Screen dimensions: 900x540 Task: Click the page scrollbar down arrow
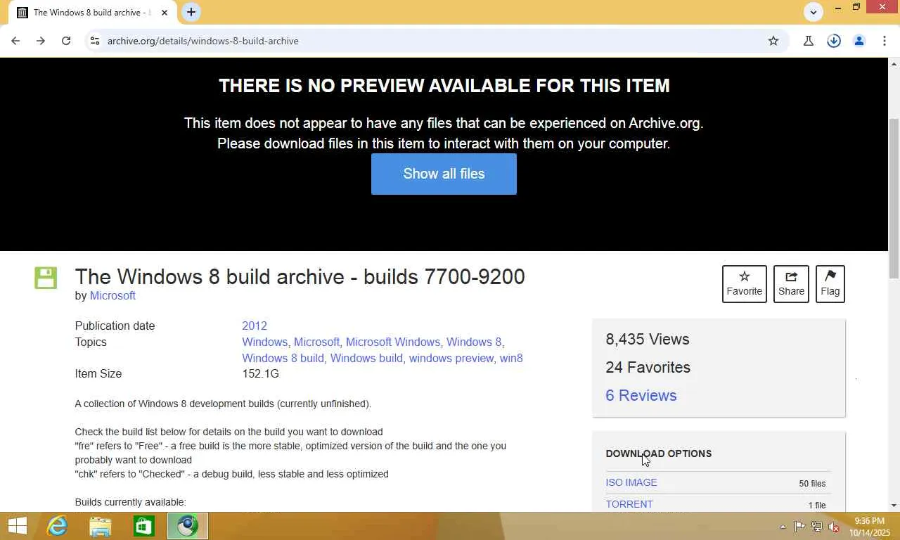point(894,506)
